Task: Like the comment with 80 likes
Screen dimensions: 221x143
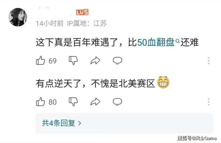Action: [x=40, y=102]
